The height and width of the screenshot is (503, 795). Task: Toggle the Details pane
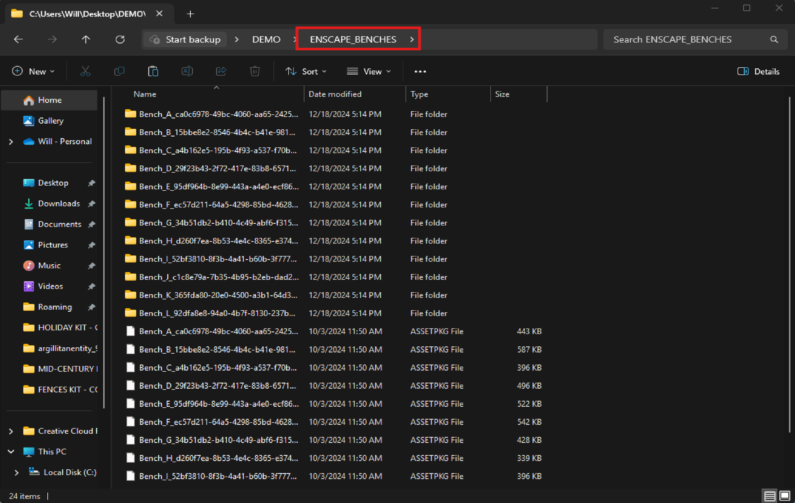click(758, 71)
